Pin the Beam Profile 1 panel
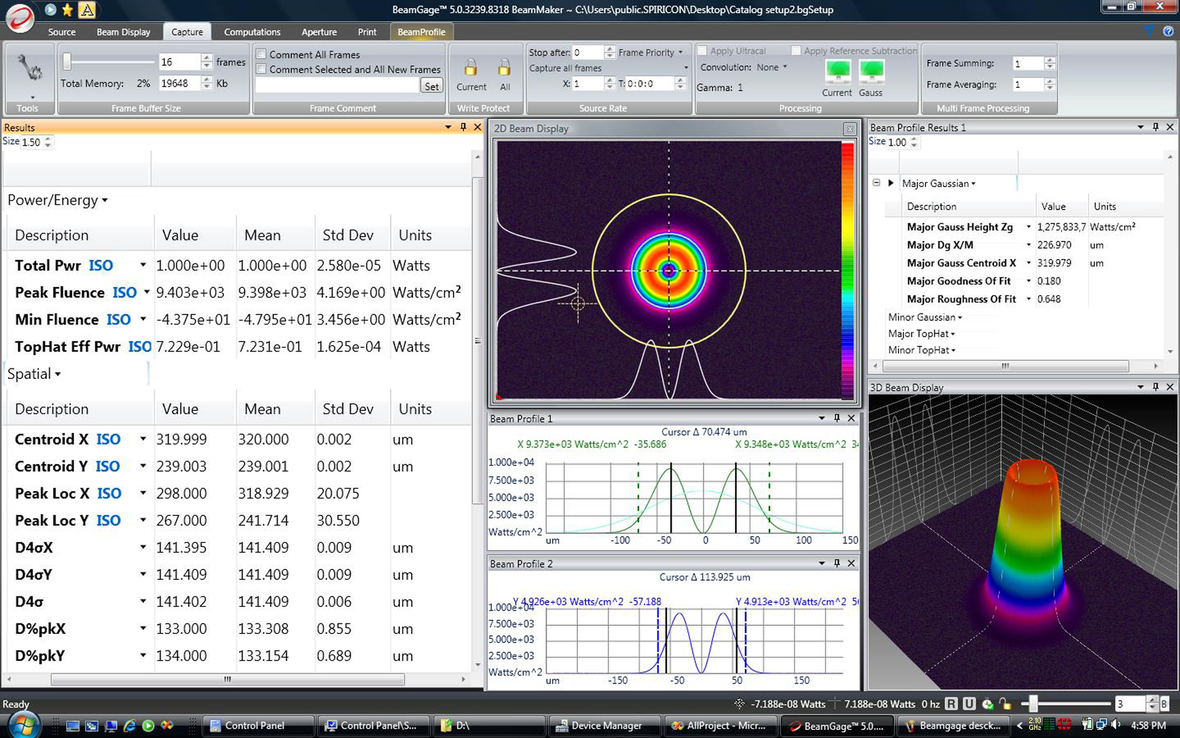 click(836, 418)
